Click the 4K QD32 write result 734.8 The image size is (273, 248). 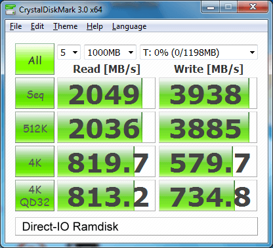208,196
